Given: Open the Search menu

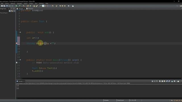Looking at the screenshot, I should coord(26,3).
